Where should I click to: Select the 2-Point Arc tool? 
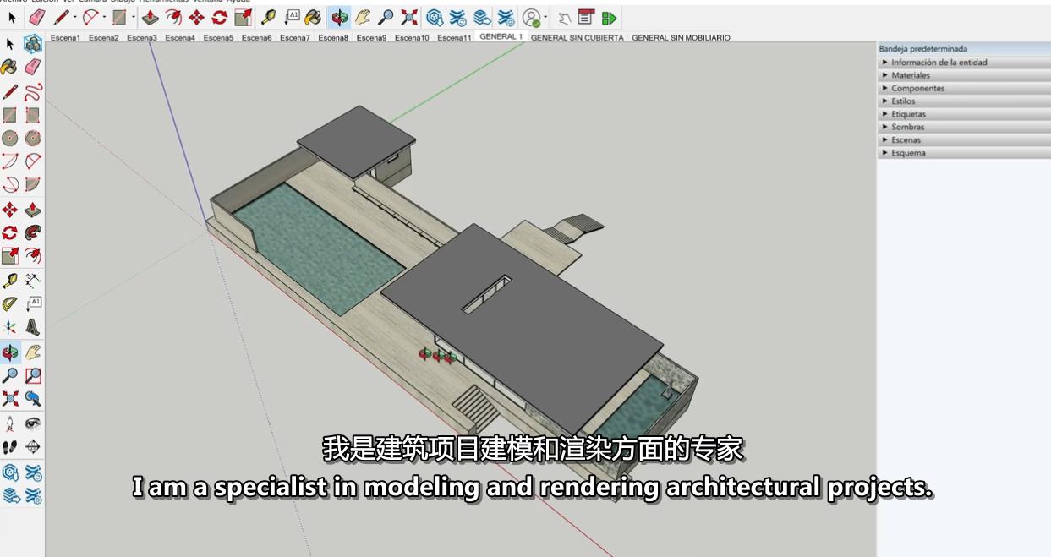coord(33,161)
